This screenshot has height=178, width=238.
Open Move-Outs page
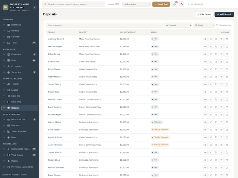coord(19,102)
